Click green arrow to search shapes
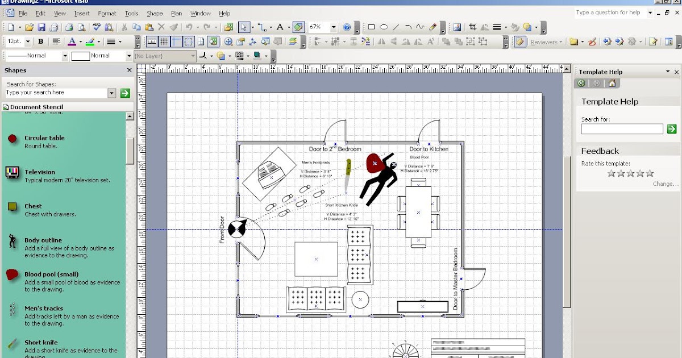Viewport: 682px width, 358px height. (125, 93)
